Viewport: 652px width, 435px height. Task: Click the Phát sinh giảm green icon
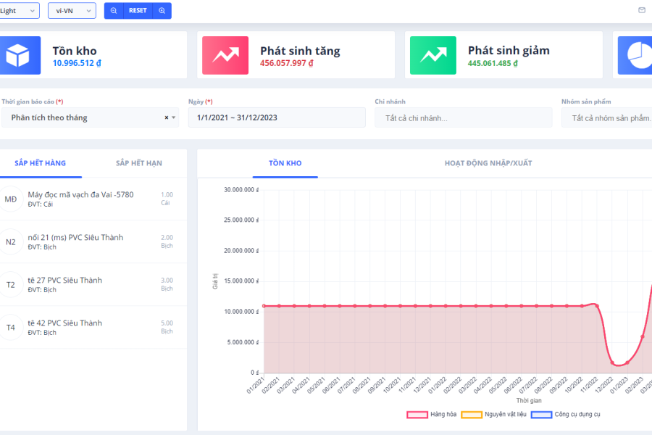432,56
